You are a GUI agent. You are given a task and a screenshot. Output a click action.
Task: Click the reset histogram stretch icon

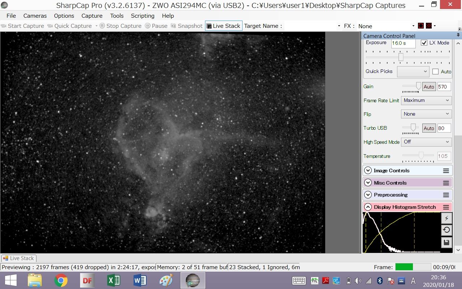click(x=446, y=230)
